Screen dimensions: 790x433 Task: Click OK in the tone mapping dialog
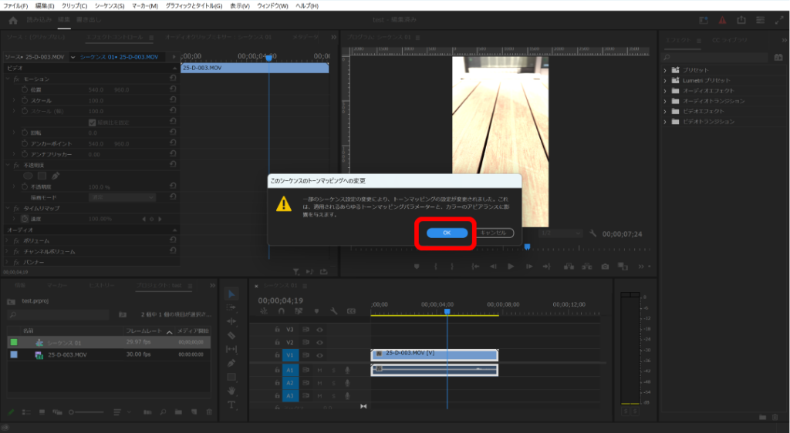pyautogui.click(x=445, y=233)
